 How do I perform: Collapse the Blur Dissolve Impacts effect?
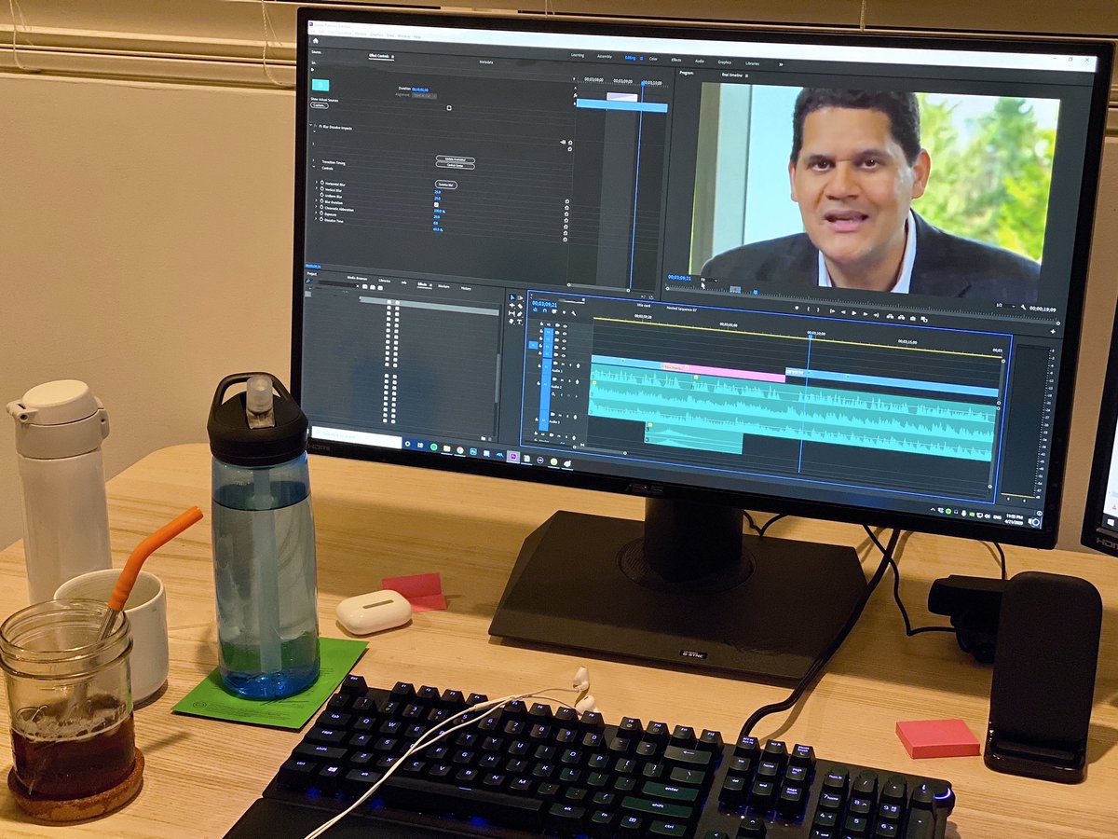click(311, 125)
